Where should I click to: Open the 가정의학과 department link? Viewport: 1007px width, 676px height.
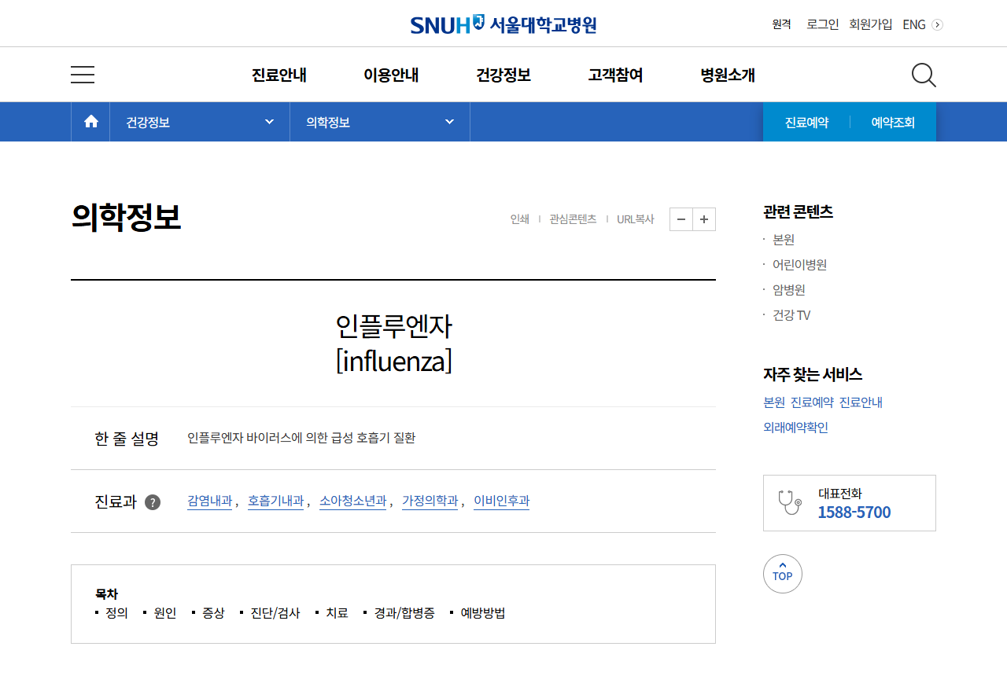430,501
